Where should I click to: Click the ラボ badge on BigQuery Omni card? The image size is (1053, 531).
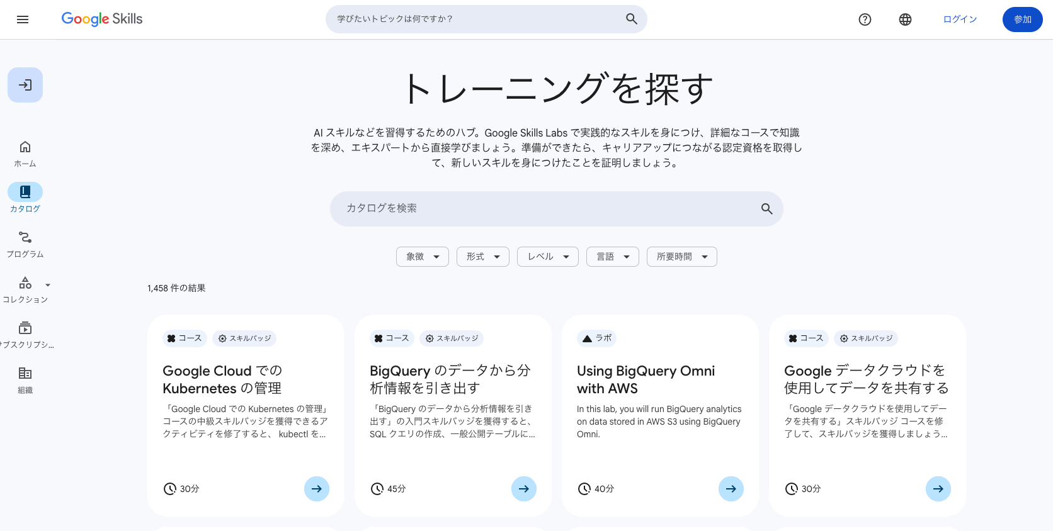click(596, 338)
